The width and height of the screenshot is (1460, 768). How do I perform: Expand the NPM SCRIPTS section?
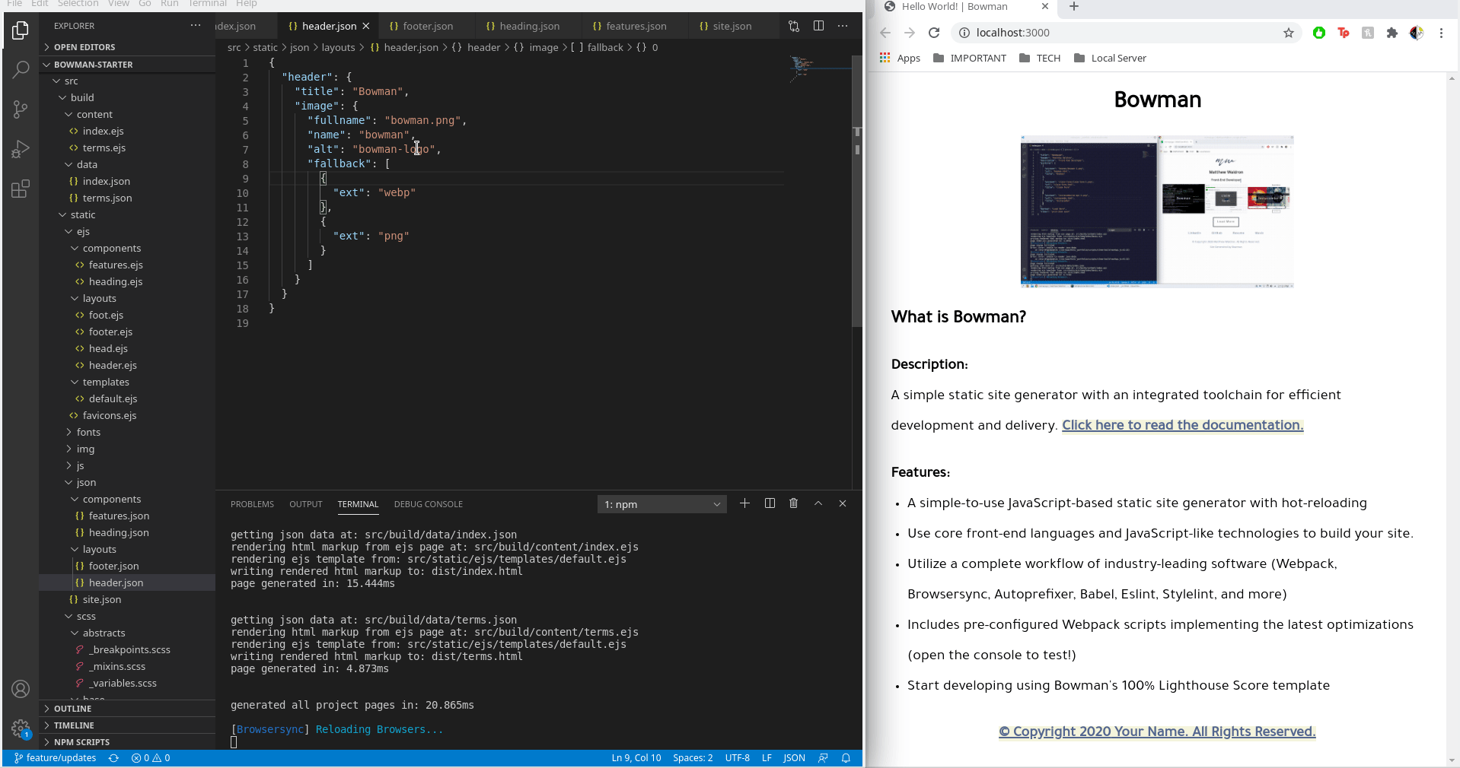point(127,742)
